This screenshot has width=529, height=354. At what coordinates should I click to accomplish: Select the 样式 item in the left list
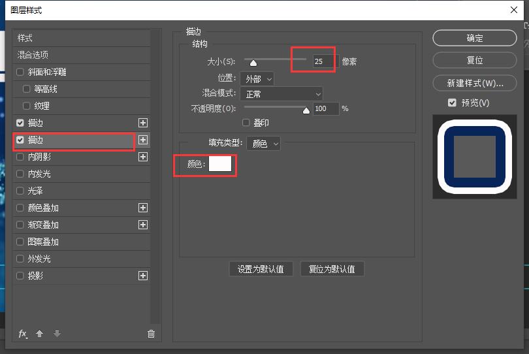click(81, 38)
